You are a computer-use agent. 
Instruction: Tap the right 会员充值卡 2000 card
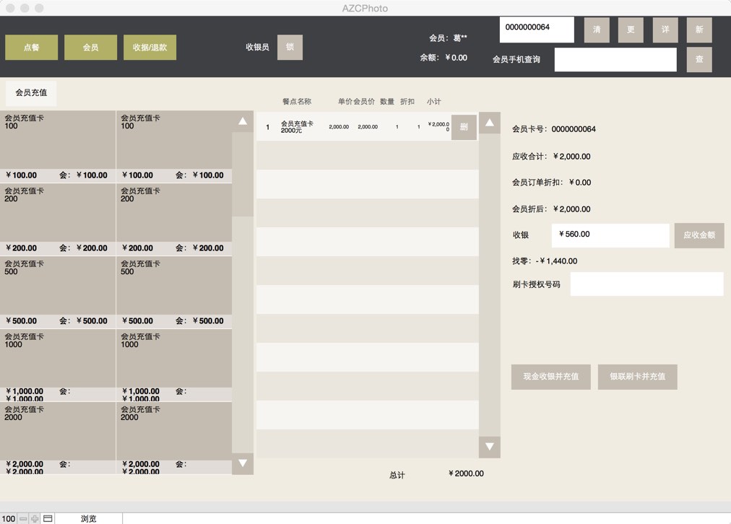pos(174,438)
